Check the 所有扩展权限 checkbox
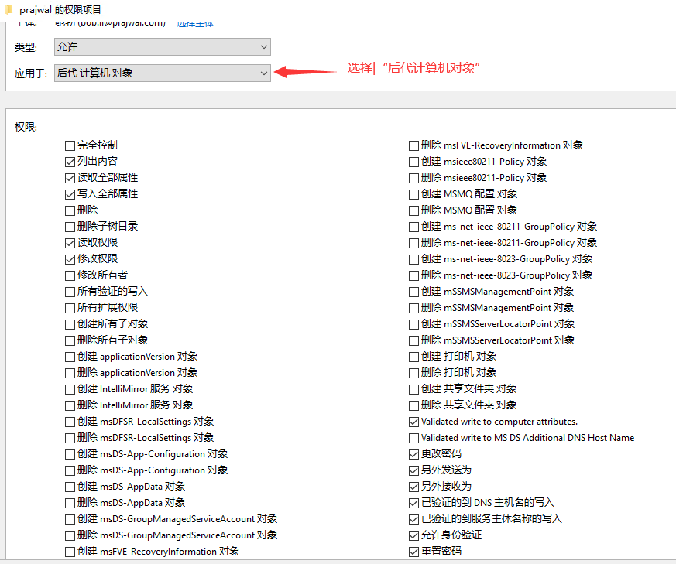 pyautogui.click(x=70, y=308)
